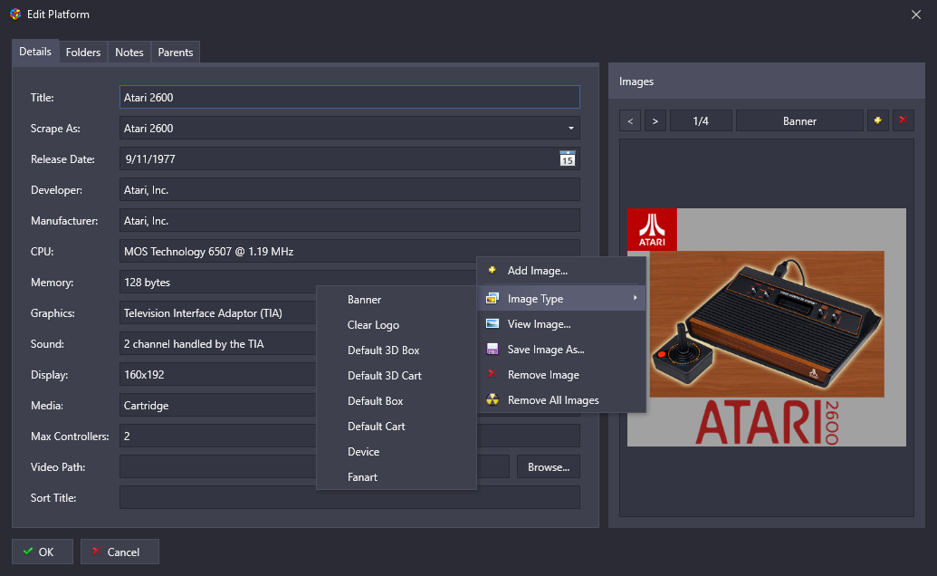This screenshot has height=576, width=937.
Task: Pick Default Box image type
Action: (x=397, y=401)
